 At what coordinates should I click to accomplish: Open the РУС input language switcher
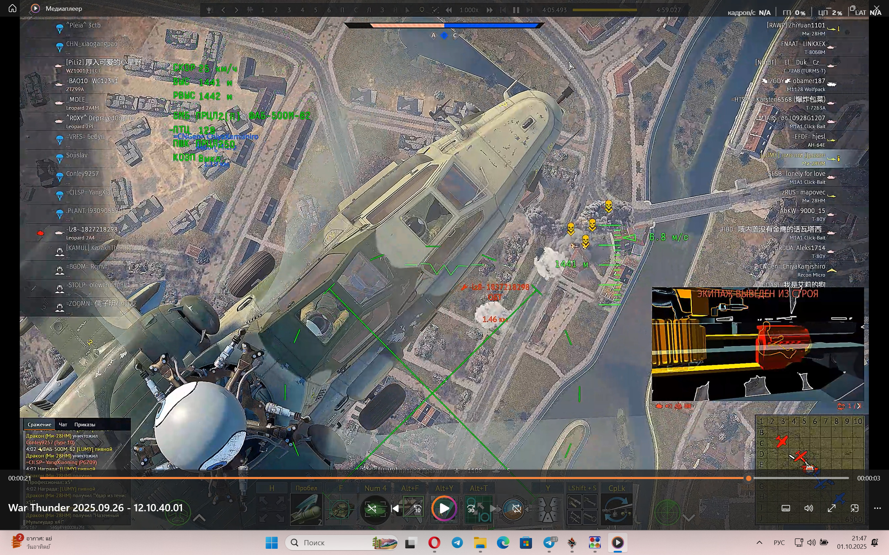[779, 543]
